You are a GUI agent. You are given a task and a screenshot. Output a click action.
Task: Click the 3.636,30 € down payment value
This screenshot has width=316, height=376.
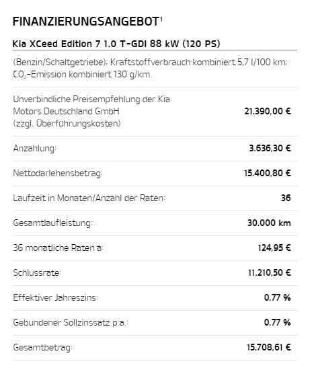(270, 148)
